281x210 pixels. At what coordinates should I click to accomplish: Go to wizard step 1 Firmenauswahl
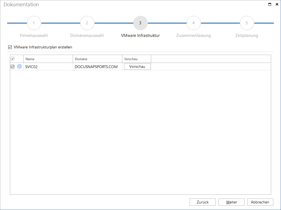point(34,23)
